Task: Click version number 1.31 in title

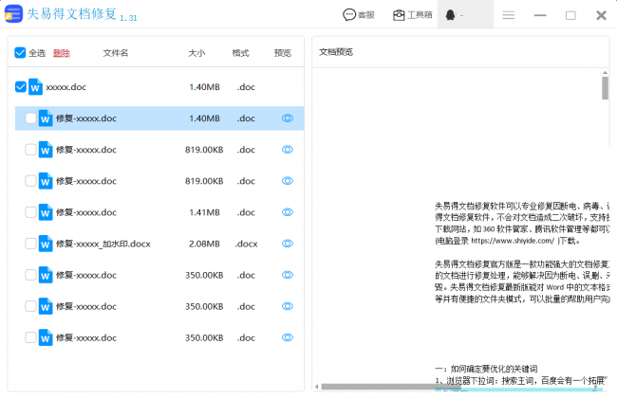Action: click(128, 18)
